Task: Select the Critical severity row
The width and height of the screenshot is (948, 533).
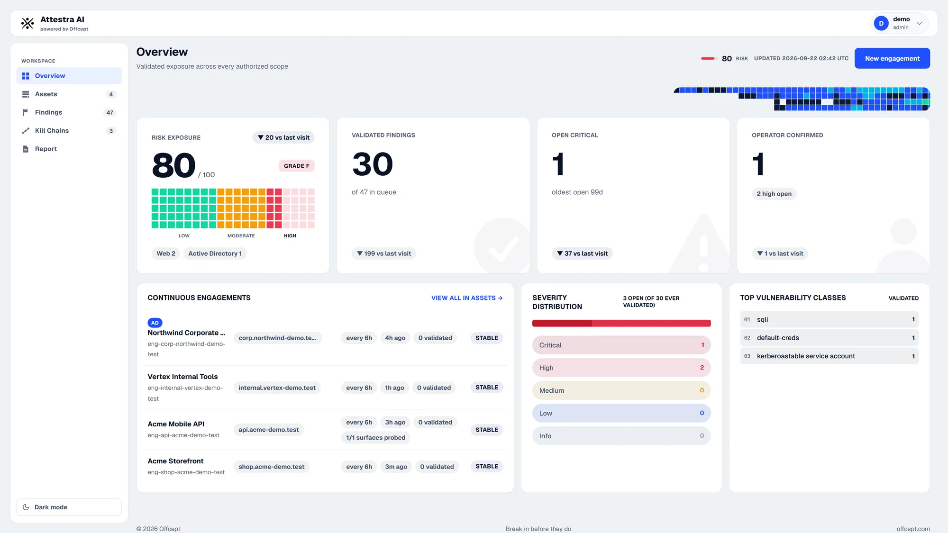Action: click(621, 345)
